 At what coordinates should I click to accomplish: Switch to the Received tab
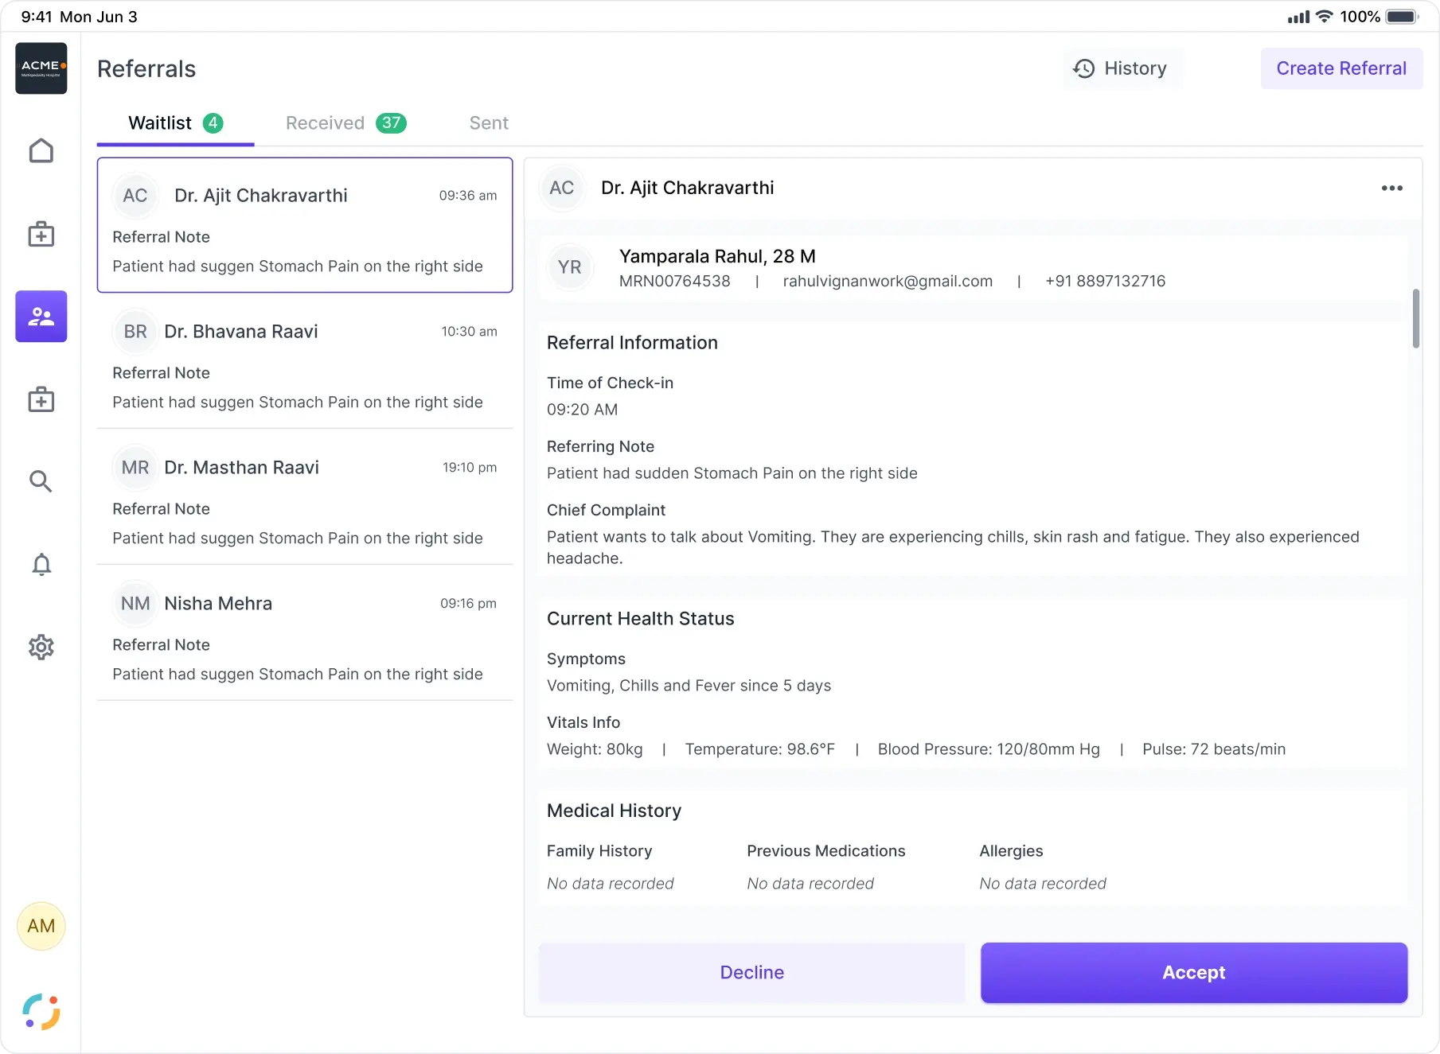345,123
